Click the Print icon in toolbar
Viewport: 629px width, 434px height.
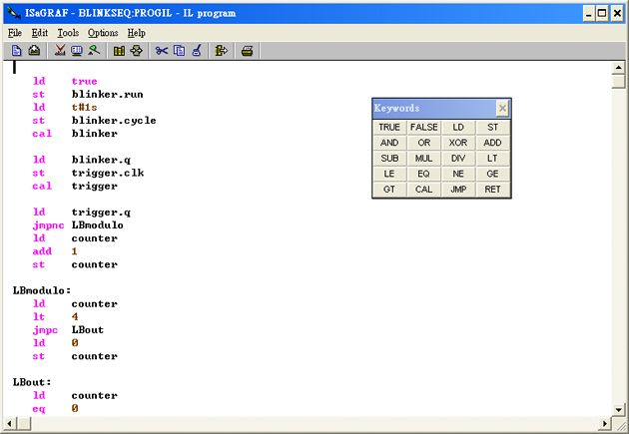click(247, 50)
